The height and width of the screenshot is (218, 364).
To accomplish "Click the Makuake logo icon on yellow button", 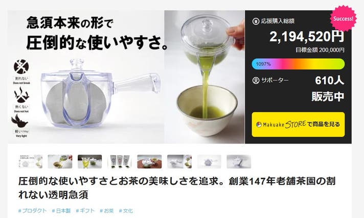I will [x=259, y=125].
